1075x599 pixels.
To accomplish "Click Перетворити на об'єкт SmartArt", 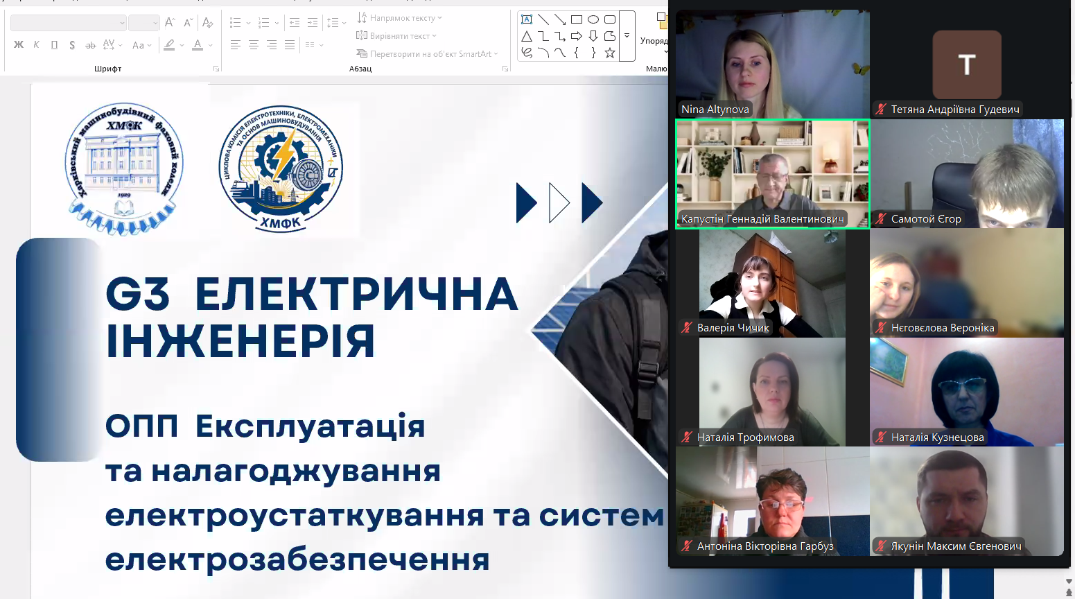I will tap(427, 54).
